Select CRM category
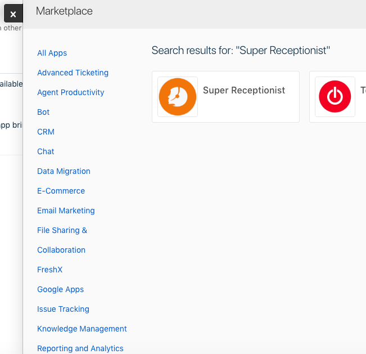 point(46,132)
